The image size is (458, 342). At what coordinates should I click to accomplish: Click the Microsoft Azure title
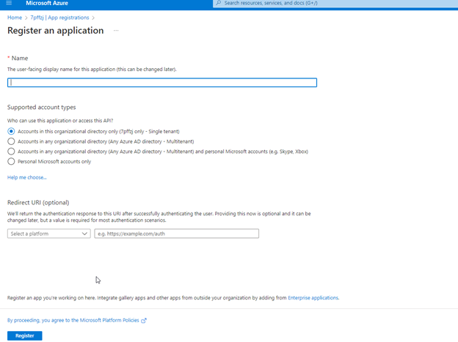[x=47, y=3]
